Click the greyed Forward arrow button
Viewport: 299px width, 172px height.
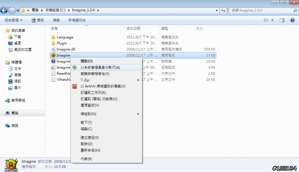tap(12, 10)
